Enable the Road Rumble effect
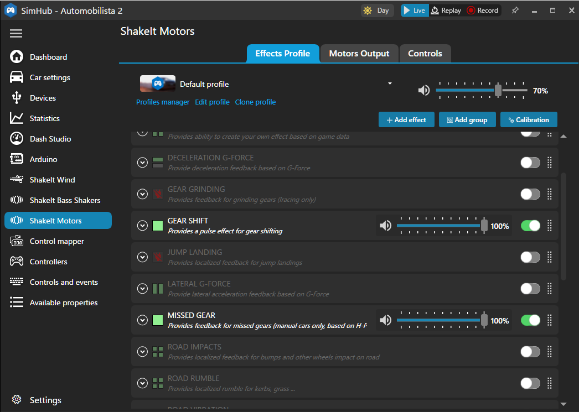 [530, 383]
